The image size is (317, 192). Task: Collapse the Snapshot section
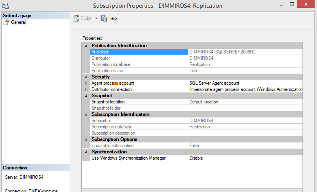point(86,96)
